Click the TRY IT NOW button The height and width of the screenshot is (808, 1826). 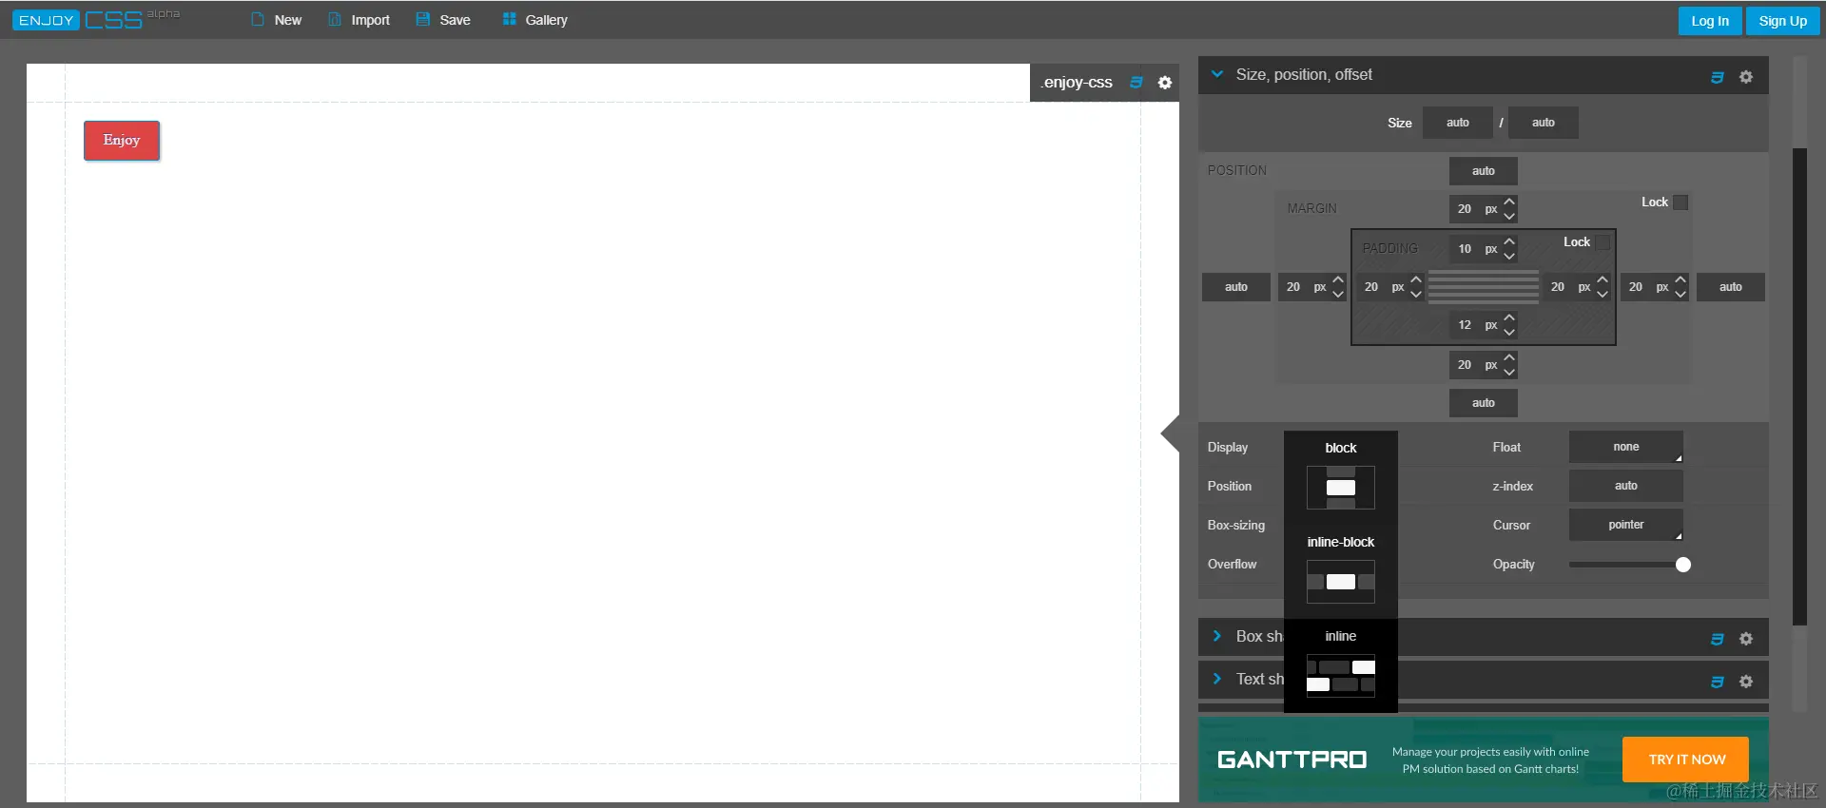click(x=1687, y=760)
